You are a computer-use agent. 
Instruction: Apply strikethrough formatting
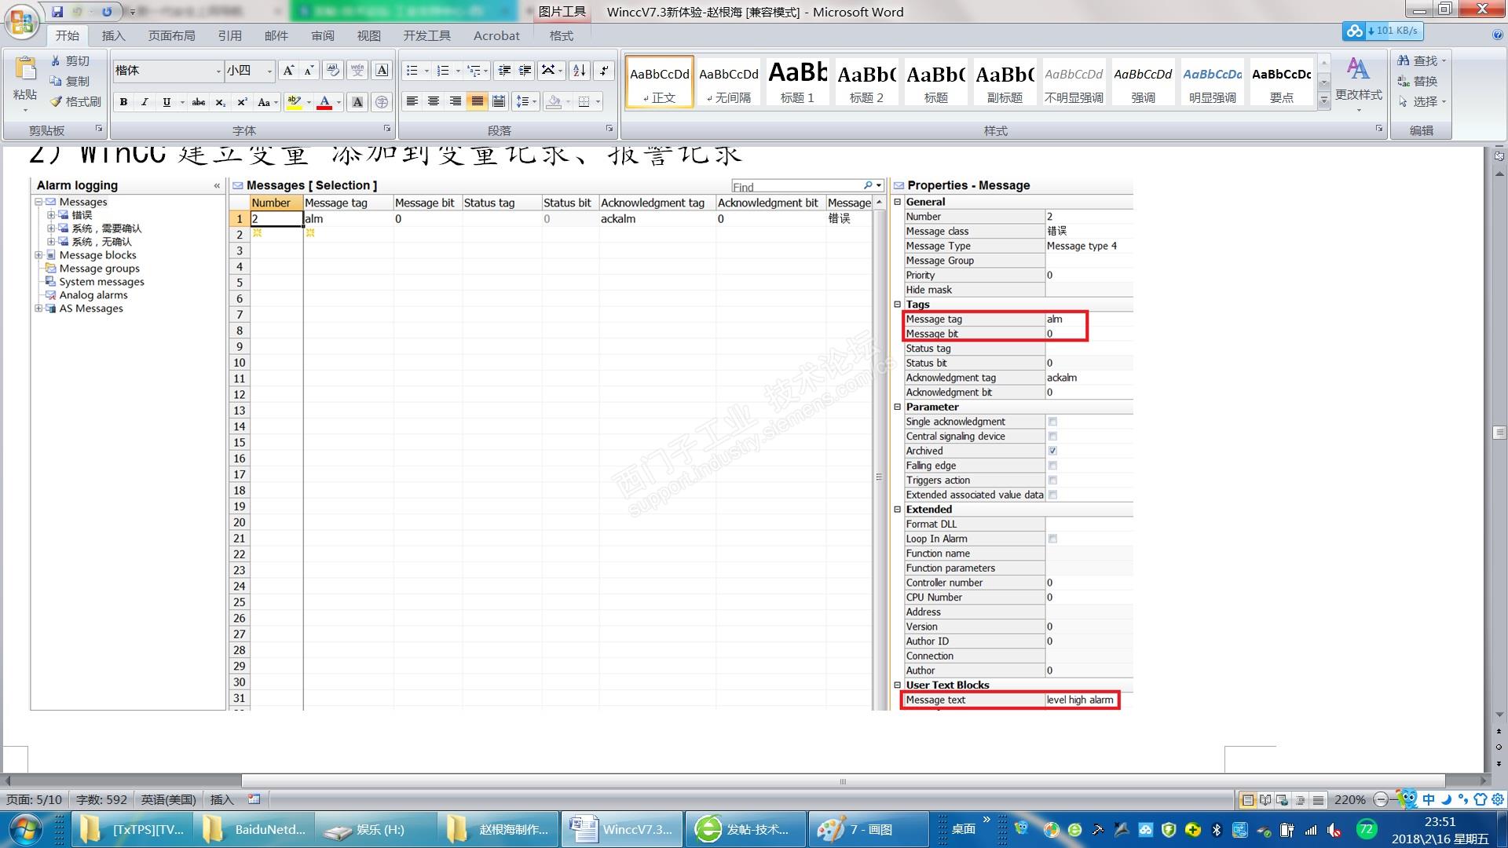pos(199,102)
